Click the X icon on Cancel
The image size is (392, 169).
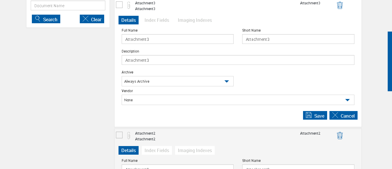point(335,115)
